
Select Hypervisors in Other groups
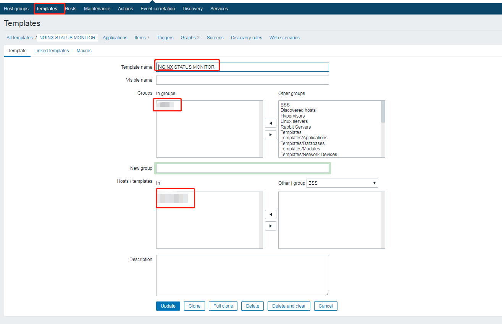[293, 116]
